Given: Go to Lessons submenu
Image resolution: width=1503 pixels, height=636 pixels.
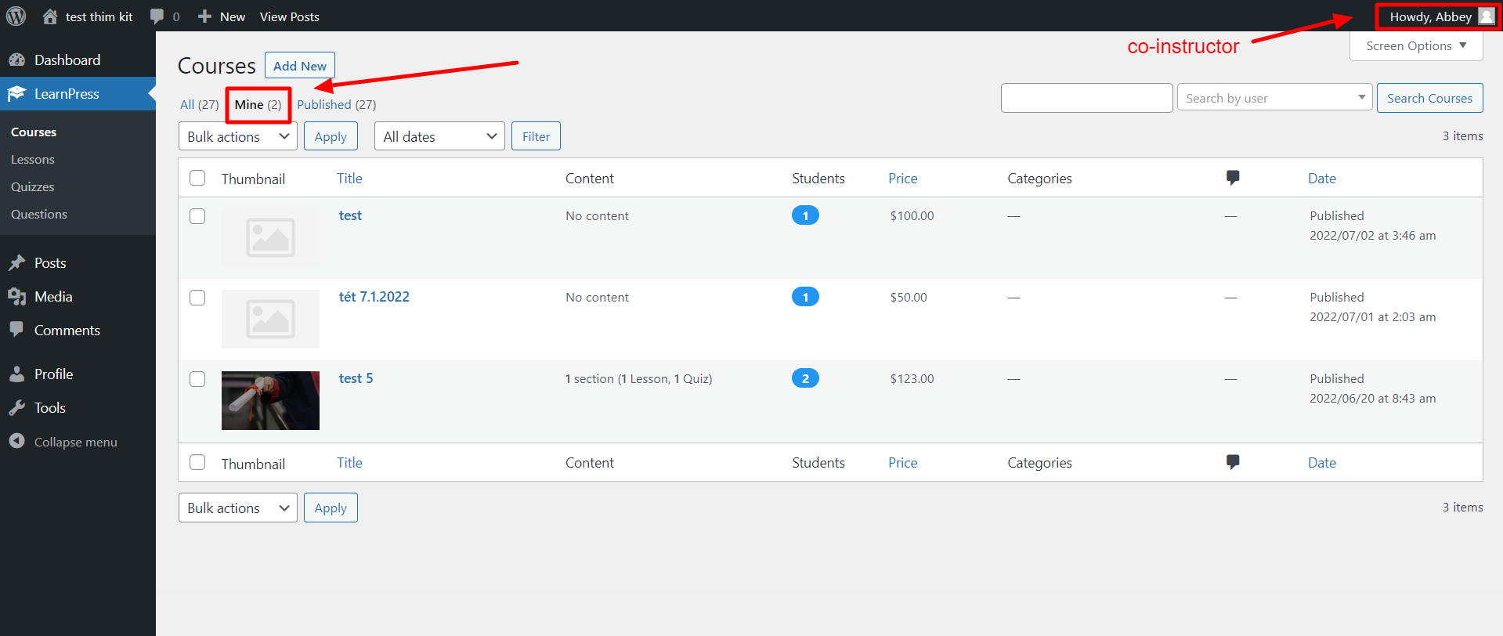Looking at the screenshot, I should tap(33, 160).
